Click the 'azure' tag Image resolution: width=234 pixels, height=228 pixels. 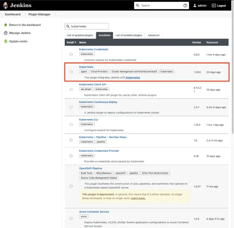point(84,216)
